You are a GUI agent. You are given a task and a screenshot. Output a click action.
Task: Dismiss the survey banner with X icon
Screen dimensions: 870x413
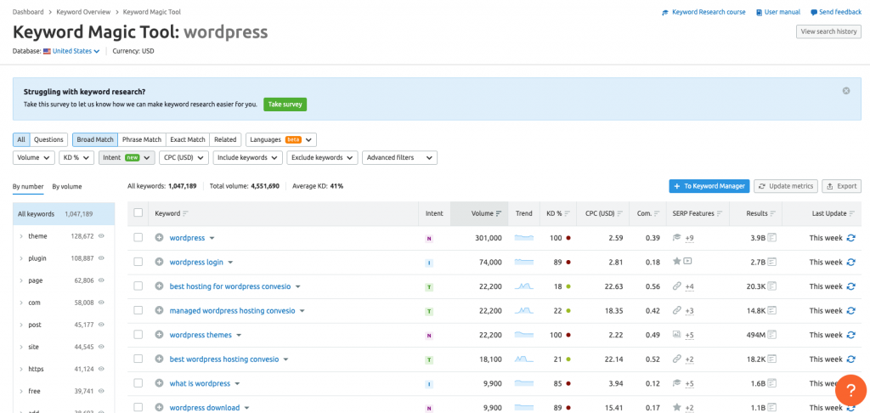coord(846,90)
